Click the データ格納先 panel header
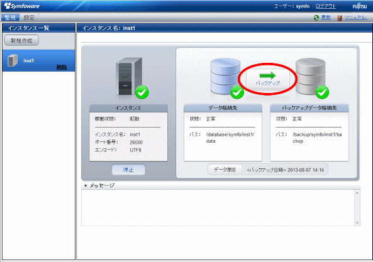Screen dimensions: 373x262 [x=223, y=108]
